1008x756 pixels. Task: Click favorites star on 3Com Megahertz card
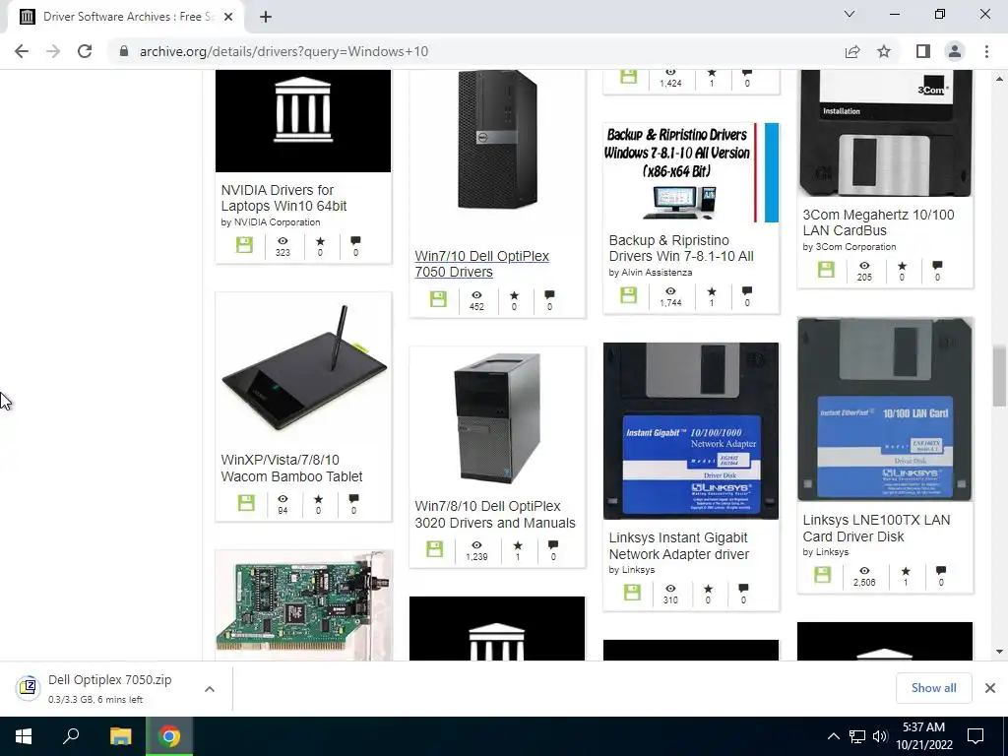[902, 266]
